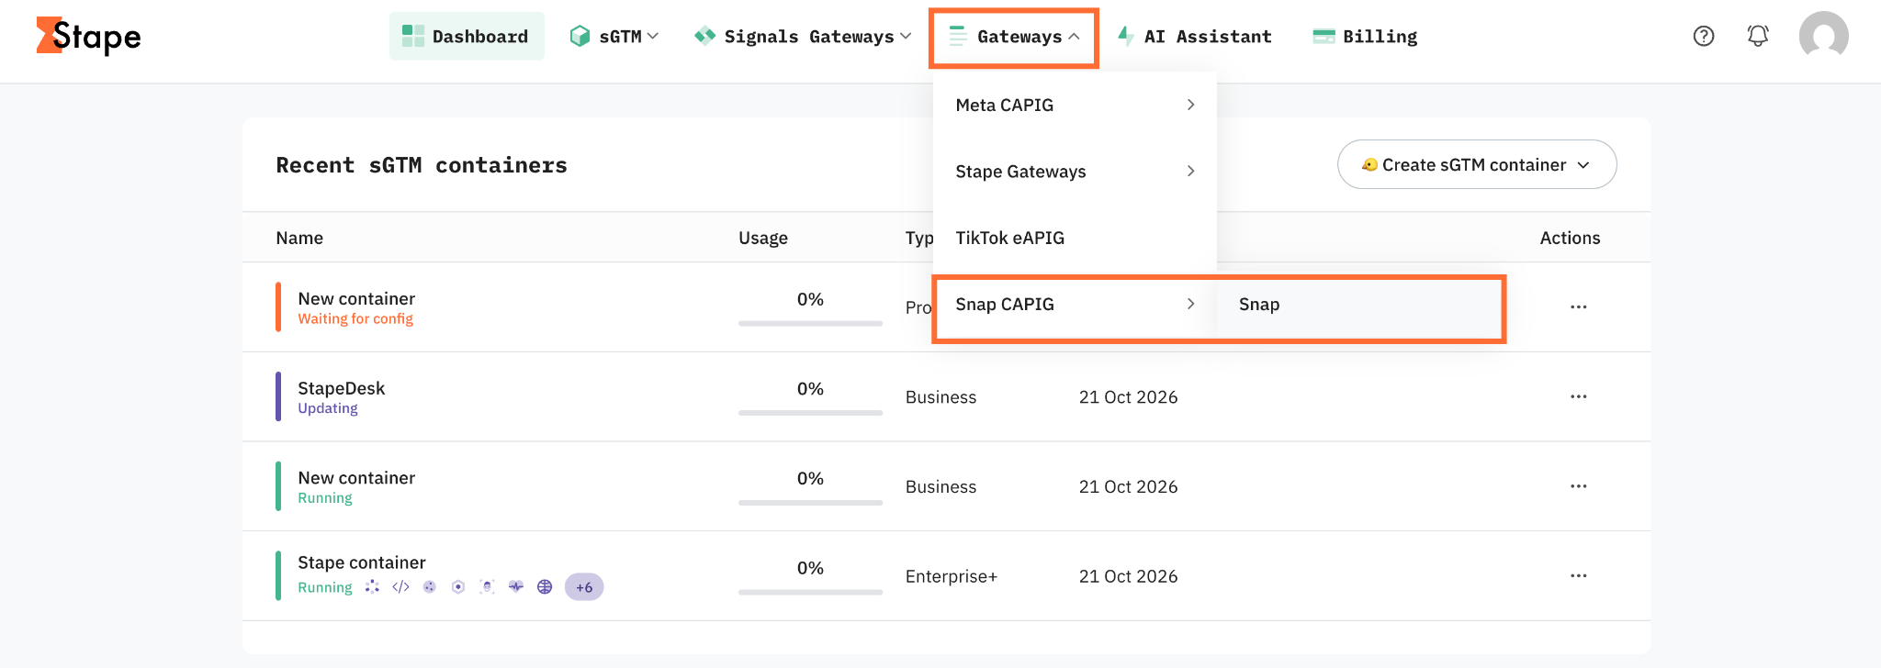Open the user profile avatar
The image size is (1881, 668).
coord(1823,36)
